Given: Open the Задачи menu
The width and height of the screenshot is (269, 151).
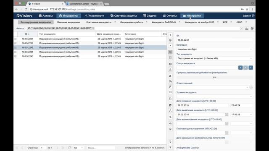Looking at the screenshot, I should point(150,16).
